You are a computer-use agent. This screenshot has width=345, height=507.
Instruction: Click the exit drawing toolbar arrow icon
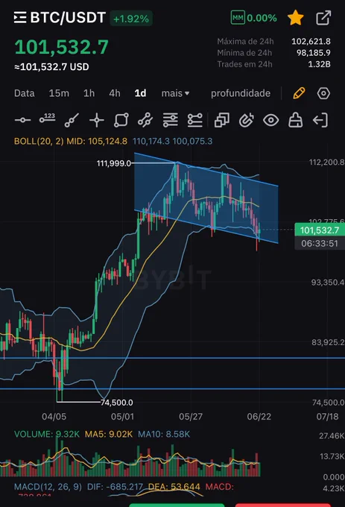coord(320,120)
